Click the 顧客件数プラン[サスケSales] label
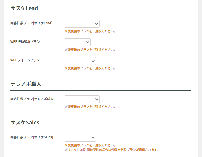This screenshot has width=202, height=157. 32,137
